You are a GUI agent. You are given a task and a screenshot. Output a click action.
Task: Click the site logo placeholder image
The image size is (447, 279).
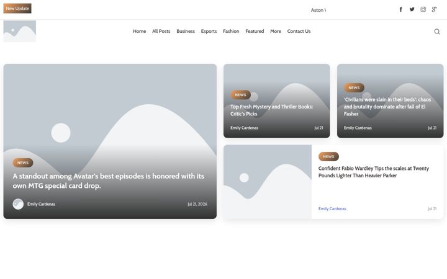click(20, 32)
